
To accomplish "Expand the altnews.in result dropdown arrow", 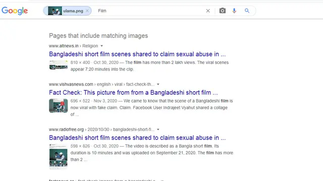I will tap(101, 46).
